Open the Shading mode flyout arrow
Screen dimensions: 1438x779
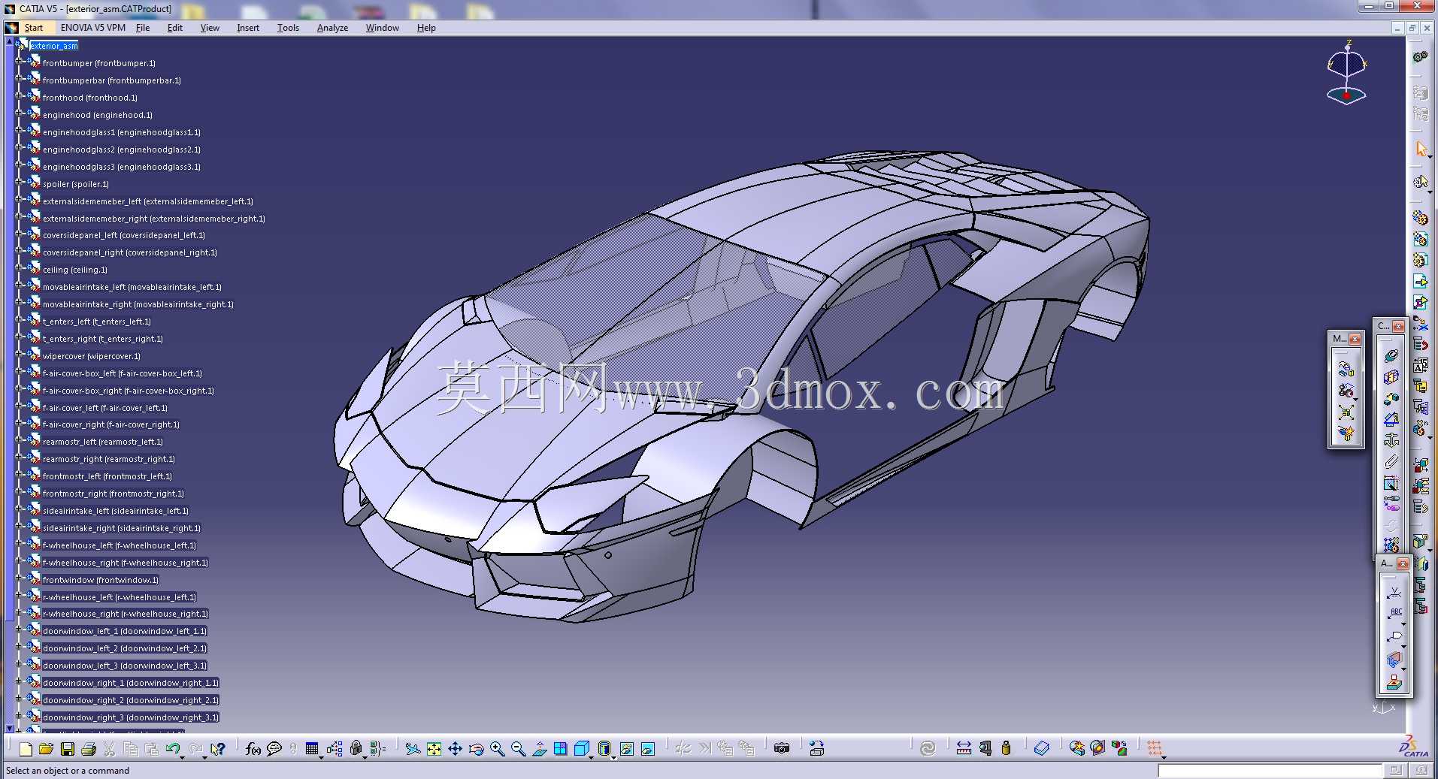click(x=613, y=757)
